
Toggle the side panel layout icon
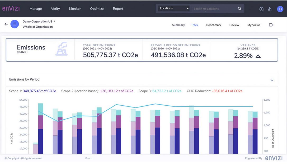pyautogui.click(x=271, y=25)
